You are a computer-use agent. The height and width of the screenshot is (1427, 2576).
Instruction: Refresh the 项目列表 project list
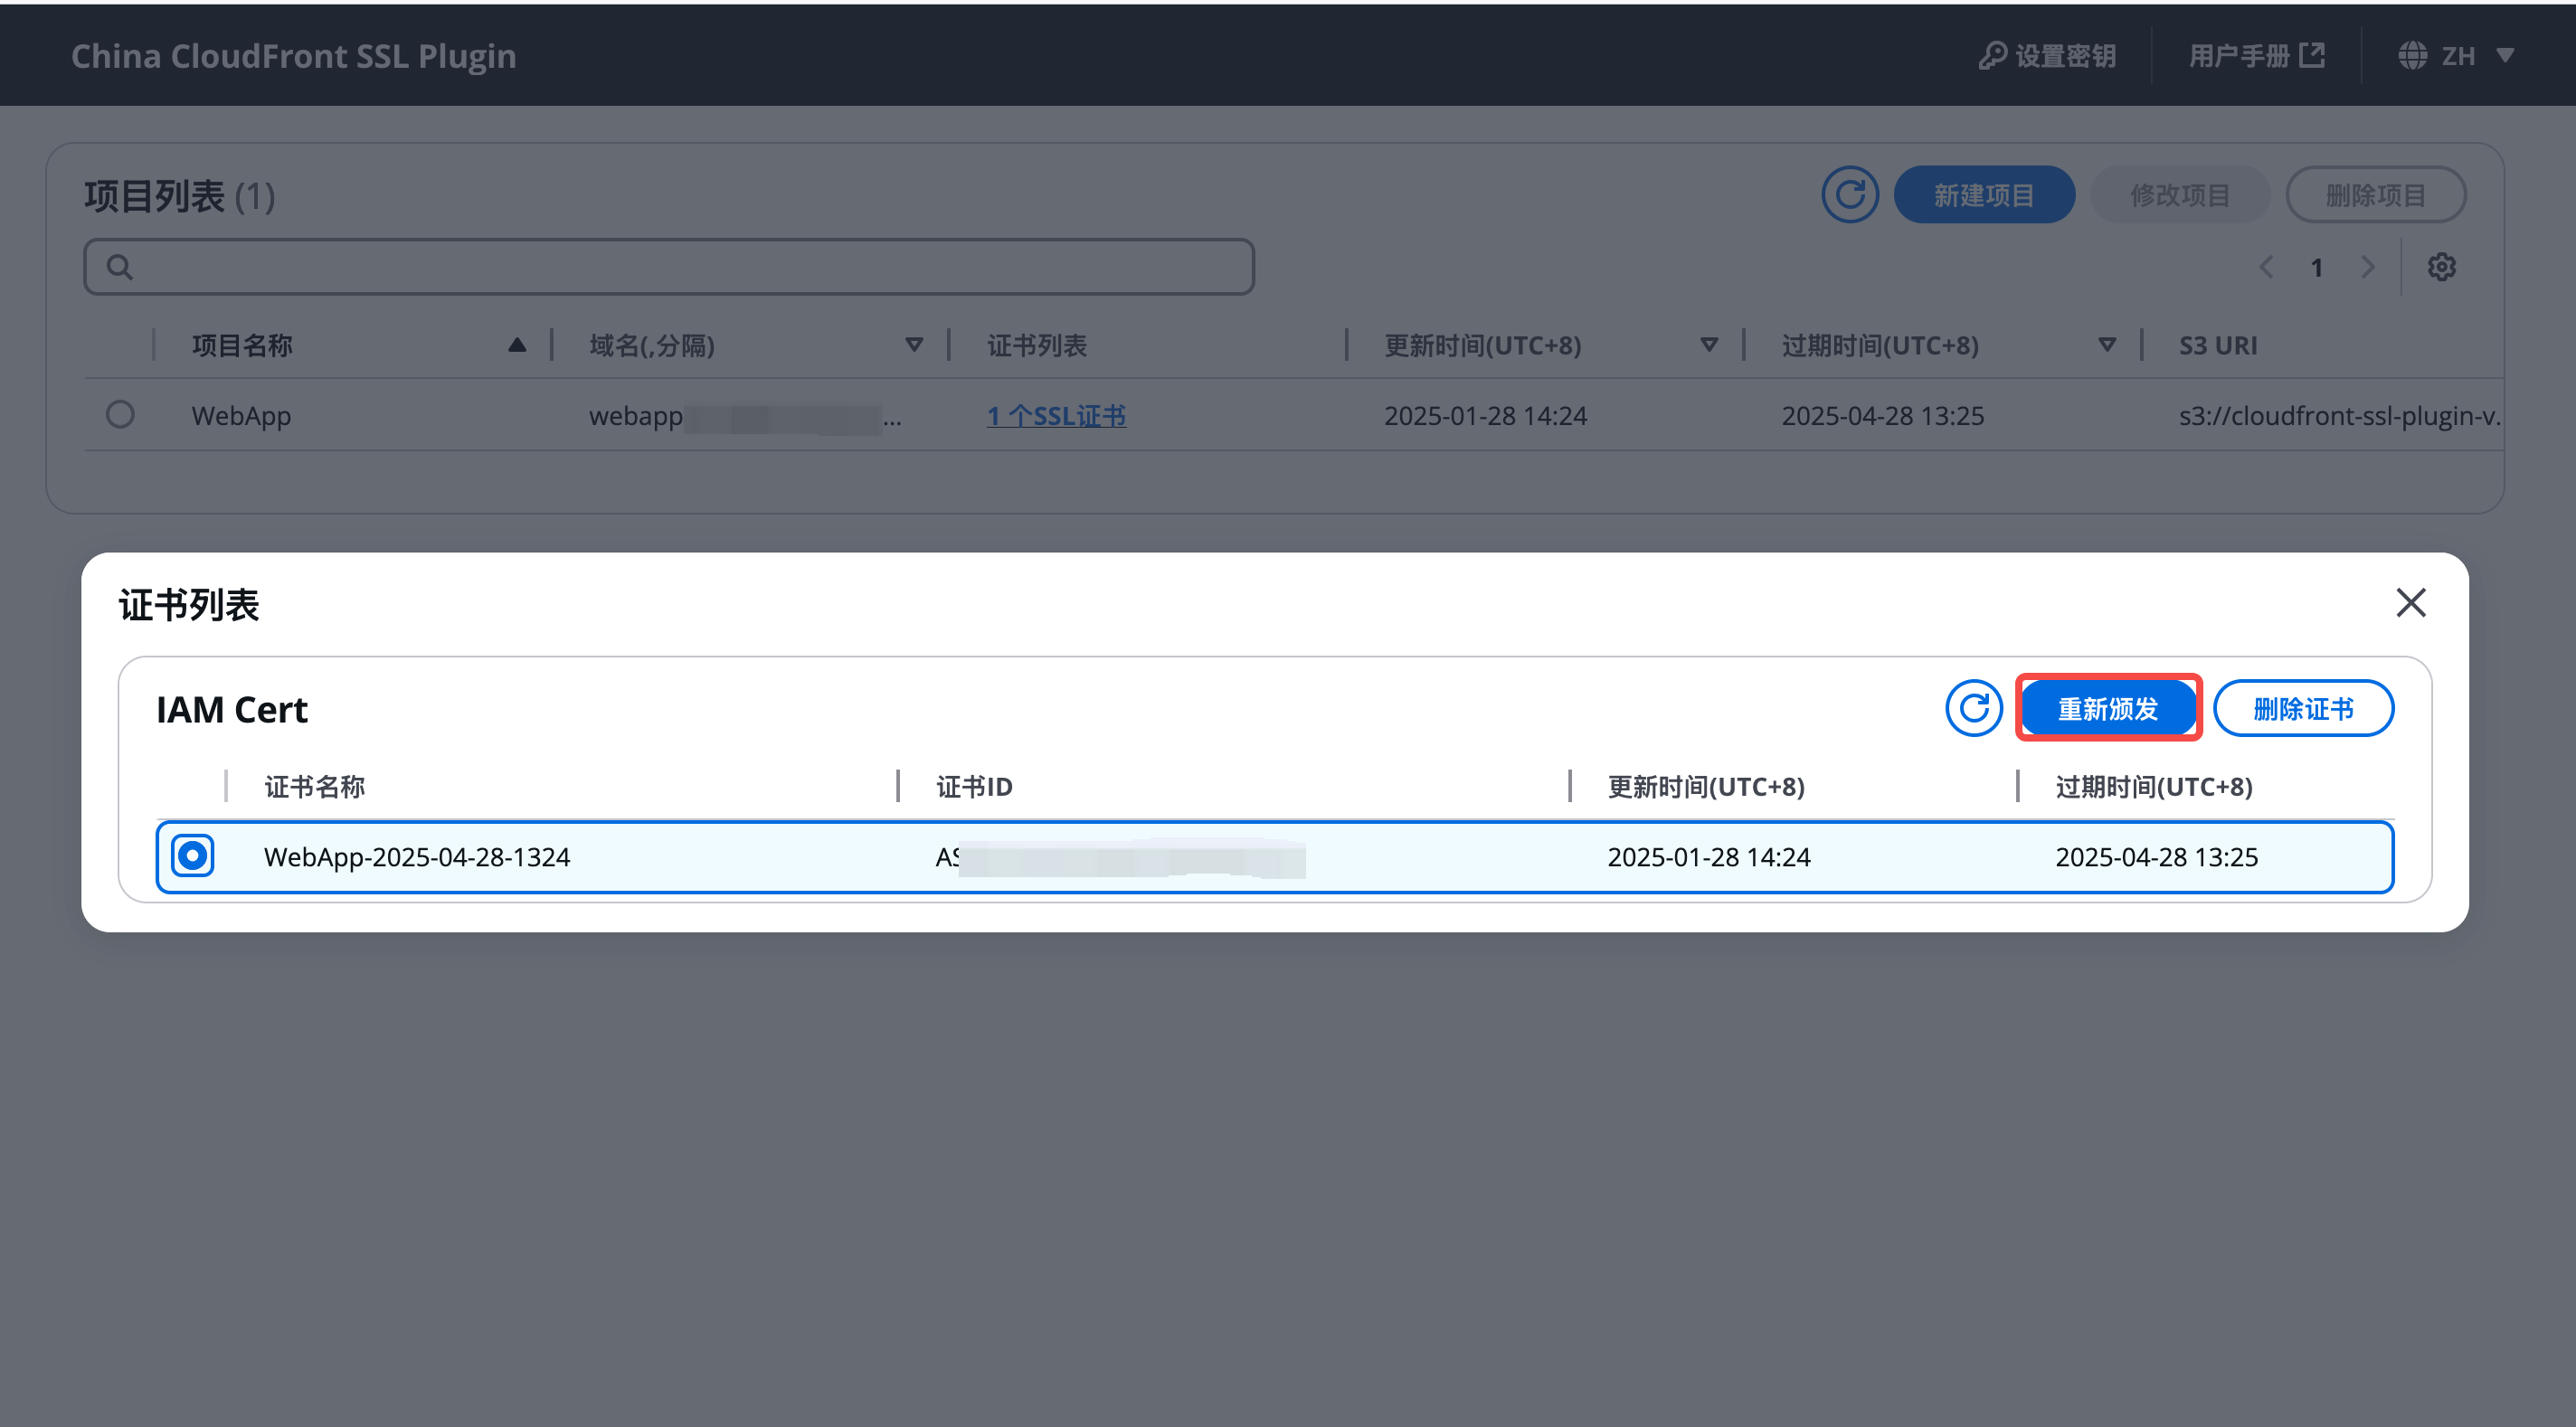click(1849, 194)
